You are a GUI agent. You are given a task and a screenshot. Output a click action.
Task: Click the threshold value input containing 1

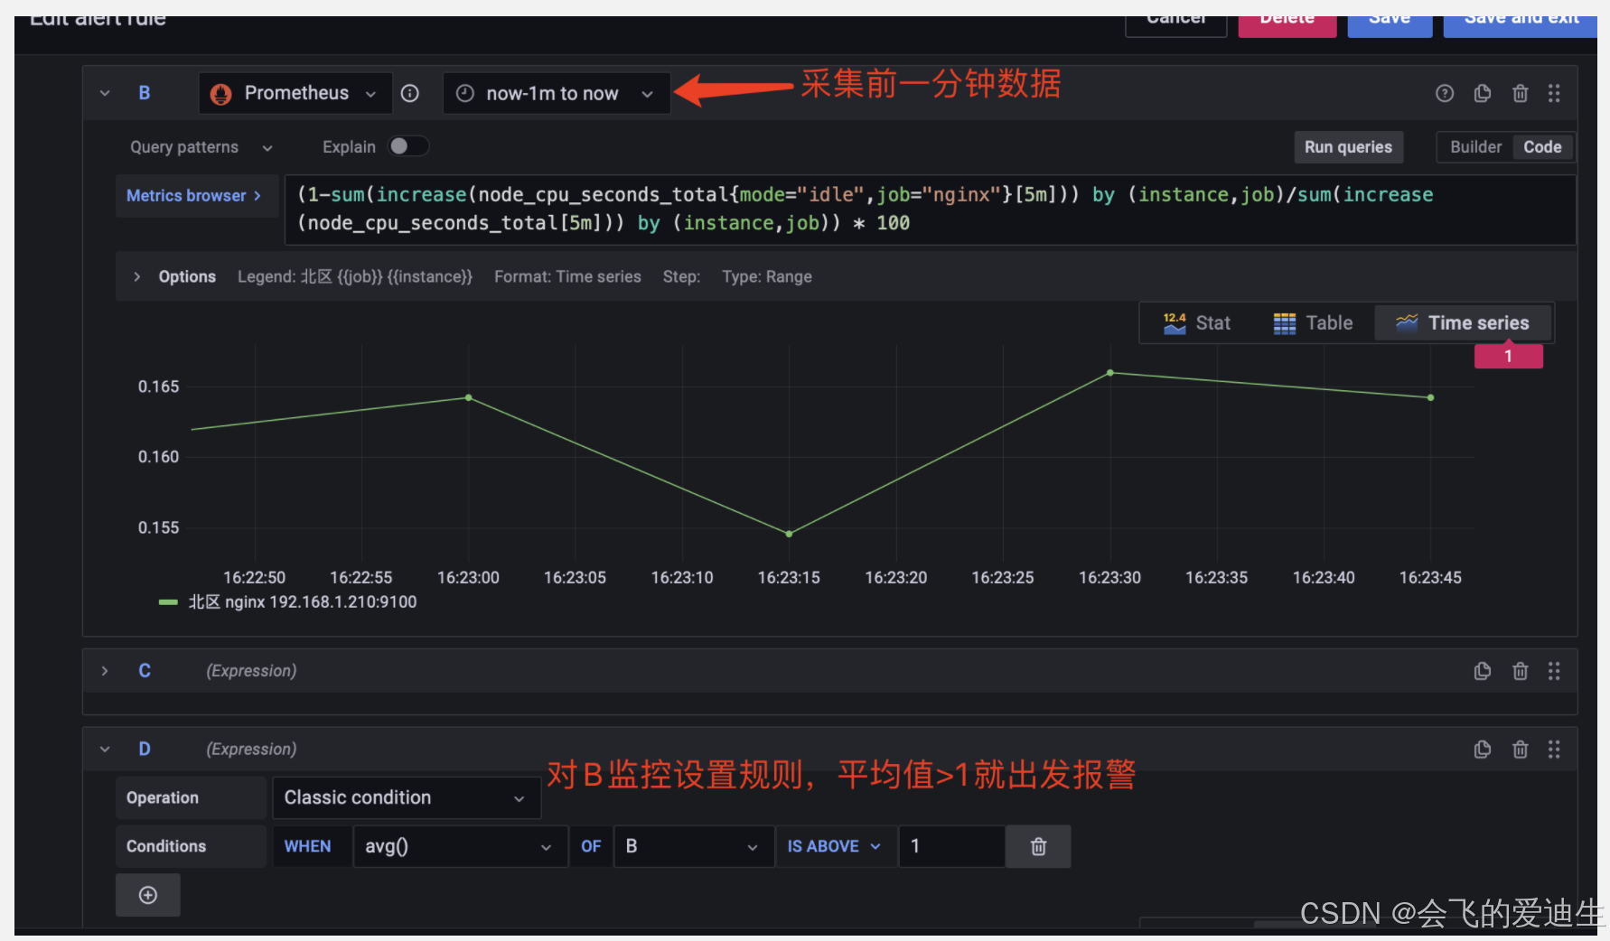click(x=951, y=846)
